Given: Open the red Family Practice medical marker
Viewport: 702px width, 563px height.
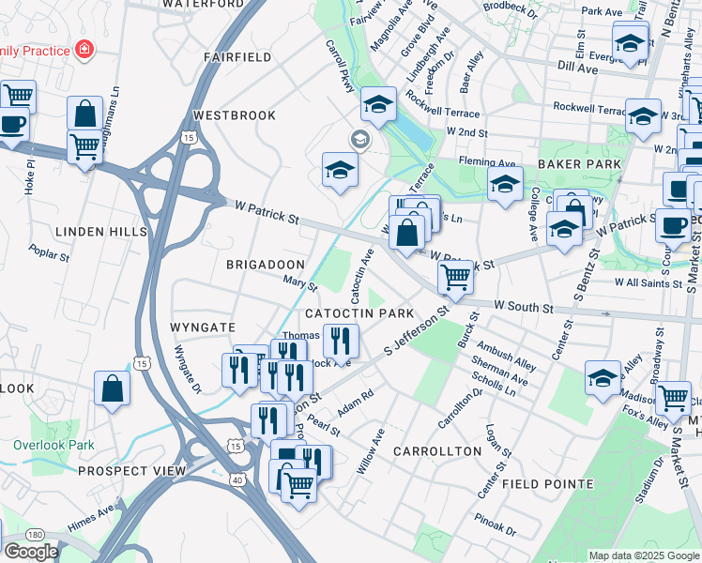Looking at the screenshot, I should [x=84, y=49].
